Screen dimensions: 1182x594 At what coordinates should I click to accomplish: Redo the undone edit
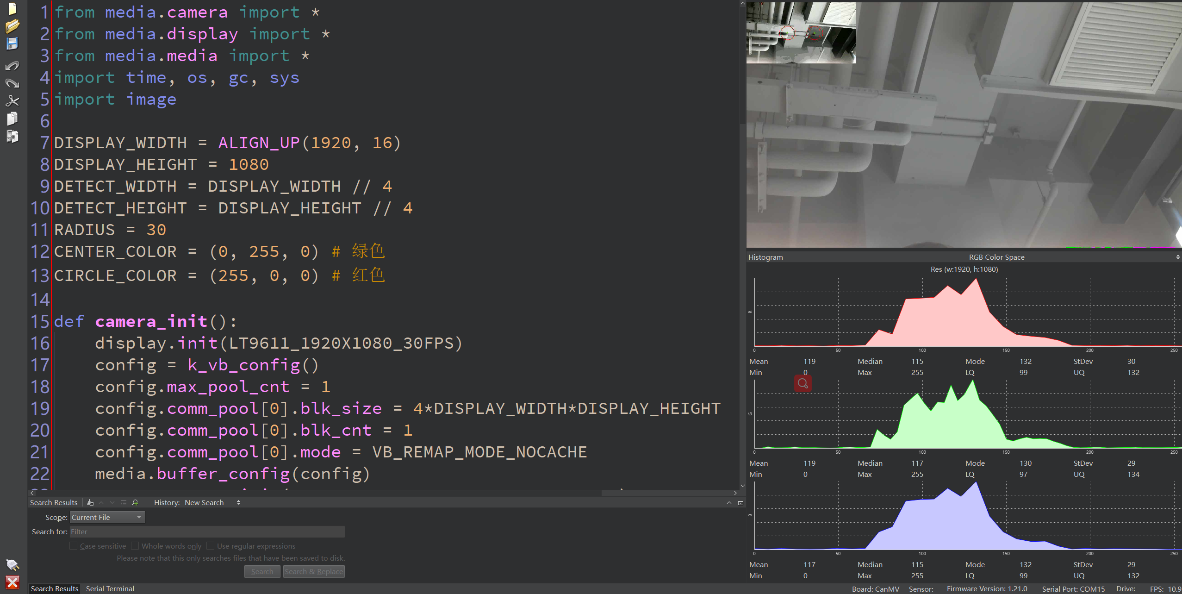(12, 83)
